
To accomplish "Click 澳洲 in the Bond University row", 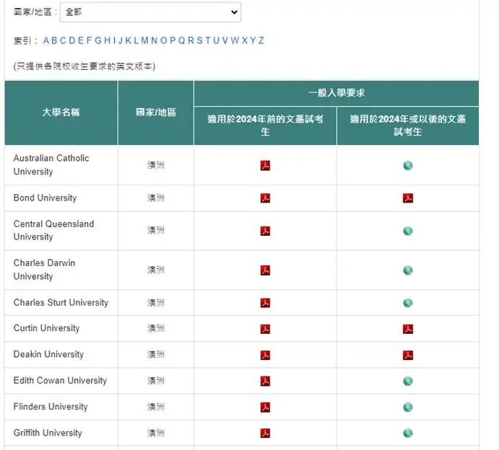I will click(156, 198).
